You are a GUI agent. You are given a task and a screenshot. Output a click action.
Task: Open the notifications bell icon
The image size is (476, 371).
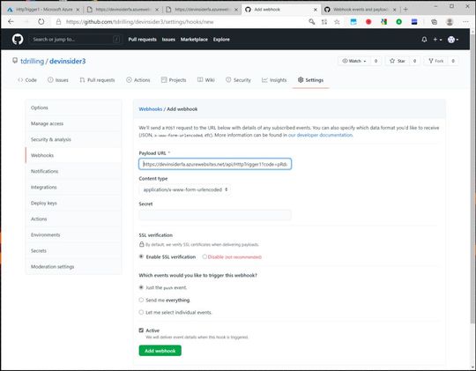tap(424, 40)
